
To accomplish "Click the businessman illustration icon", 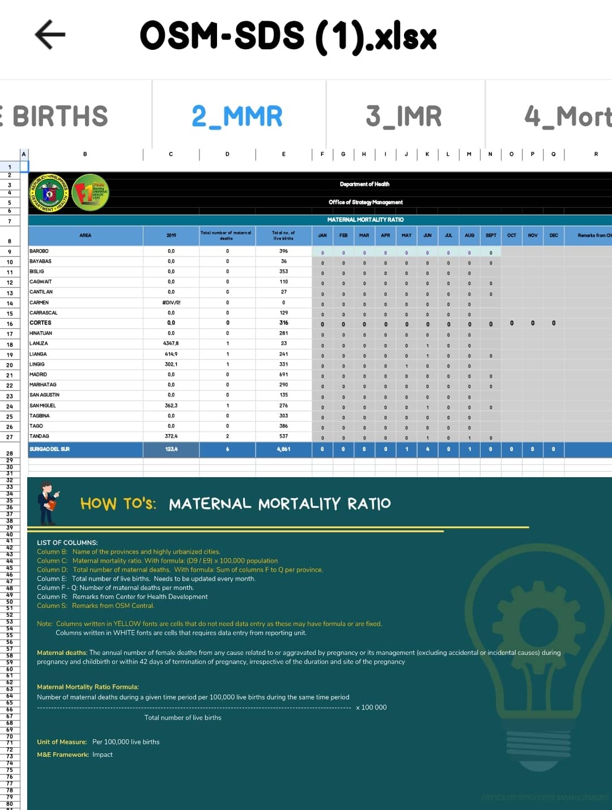I will (48, 503).
